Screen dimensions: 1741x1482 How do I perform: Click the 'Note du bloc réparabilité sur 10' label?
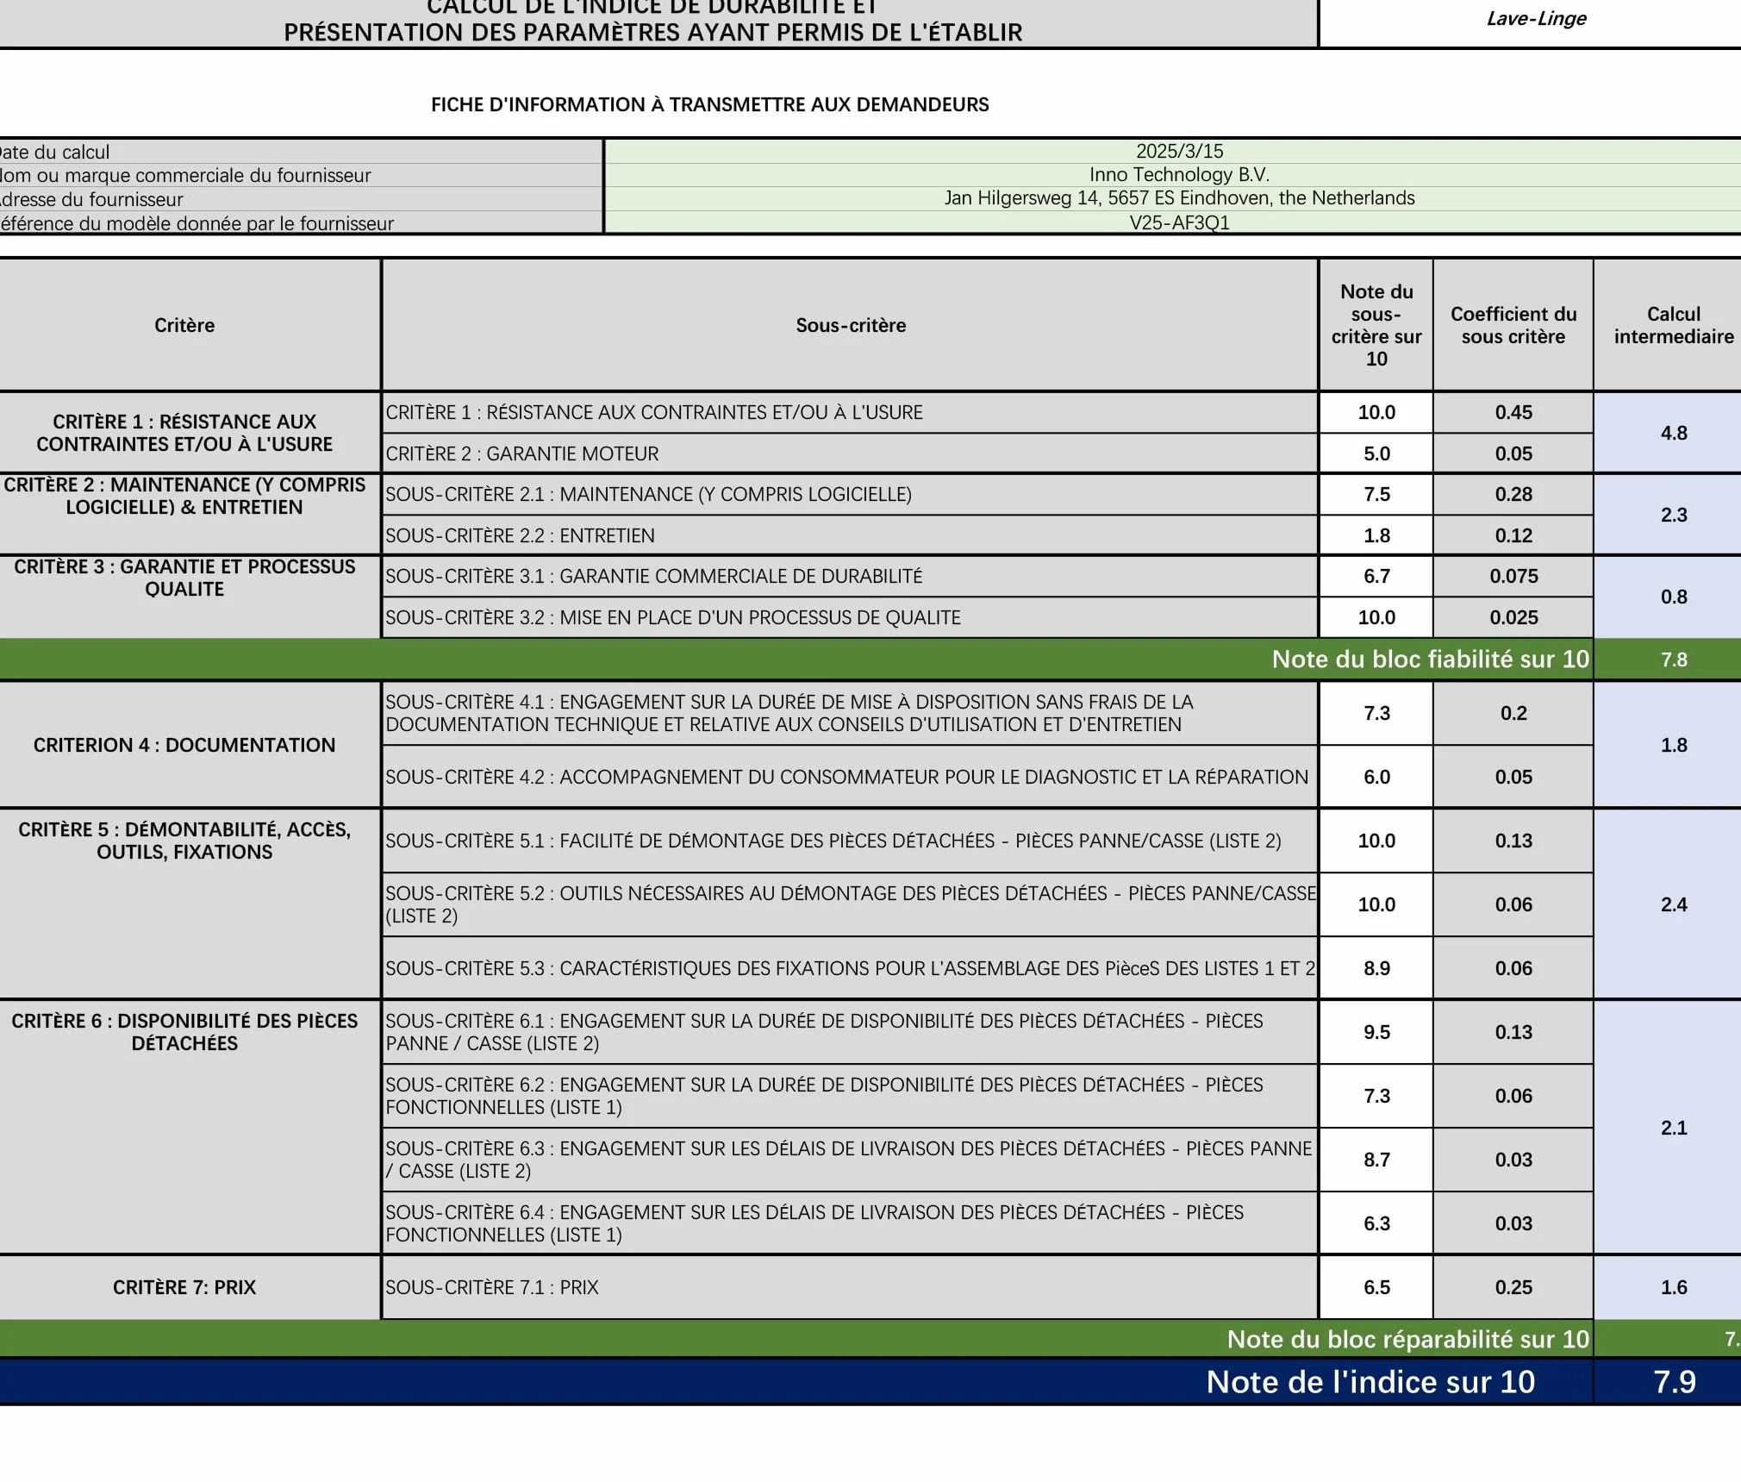pyautogui.click(x=1407, y=1339)
